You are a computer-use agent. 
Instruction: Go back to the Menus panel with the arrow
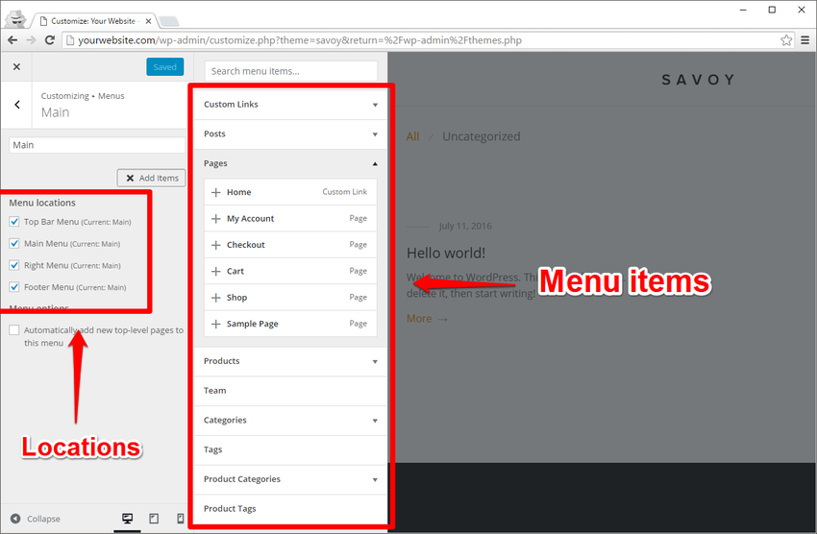click(17, 105)
